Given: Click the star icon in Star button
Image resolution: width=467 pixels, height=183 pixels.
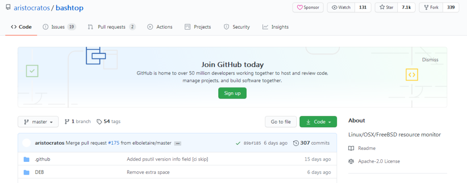Looking at the screenshot, I should pos(382,7).
